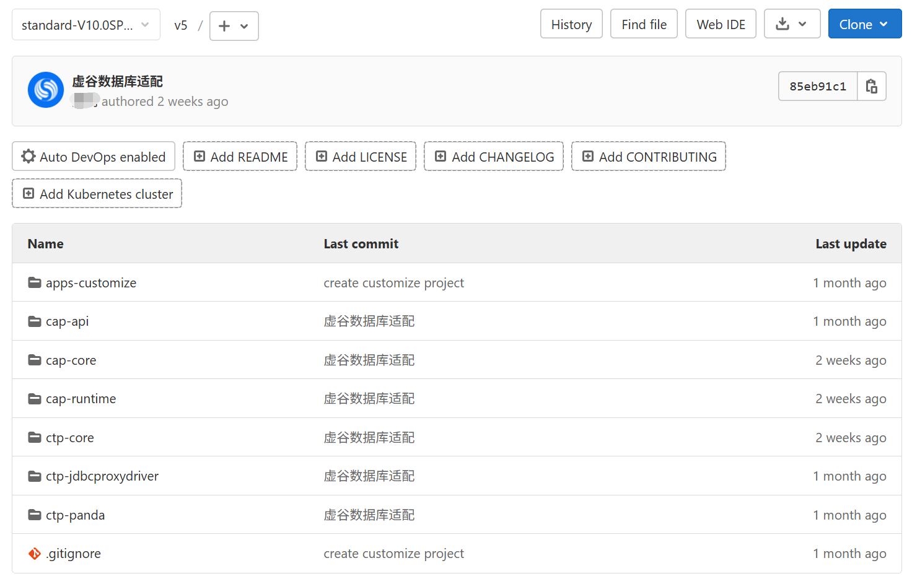Screen dimensions: 912x584
Task: Add a LICENSE file
Action: [x=361, y=157]
